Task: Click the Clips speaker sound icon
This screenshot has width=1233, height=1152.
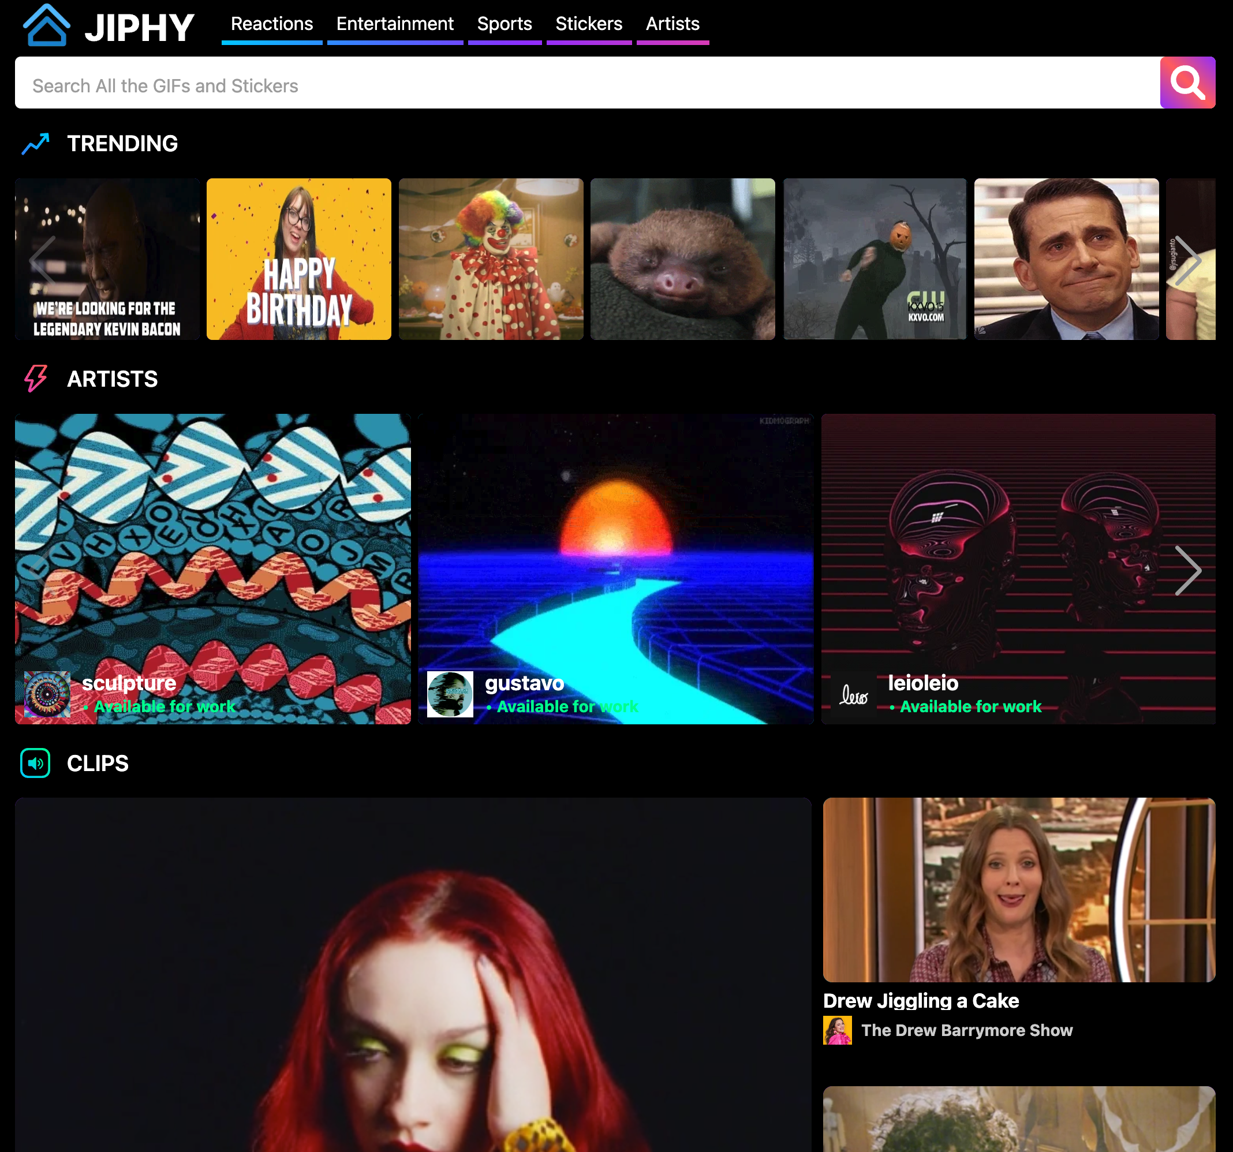Action: 35,762
